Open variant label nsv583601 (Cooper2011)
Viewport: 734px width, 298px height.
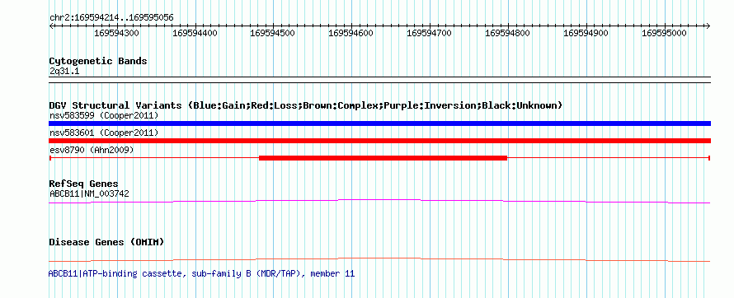pyautogui.click(x=104, y=133)
